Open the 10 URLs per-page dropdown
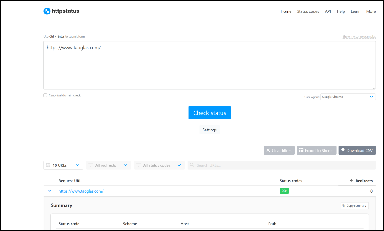The height and width of the screenshot is (231, 384). [63, 165]
